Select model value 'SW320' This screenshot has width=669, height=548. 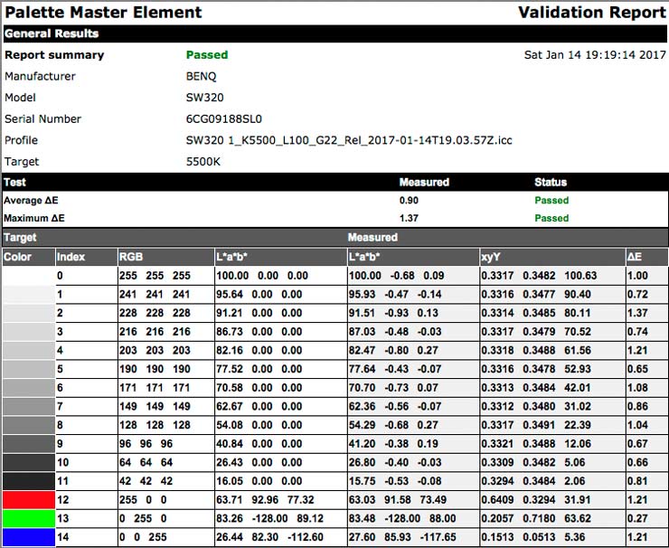pos(205,98)
